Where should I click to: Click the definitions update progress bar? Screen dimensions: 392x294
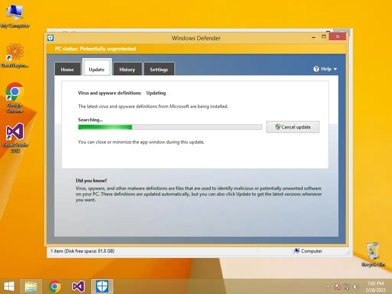tap(170, 127)
